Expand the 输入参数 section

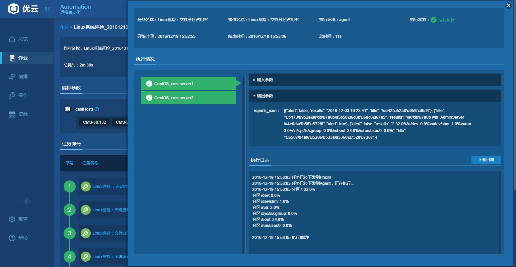[375, 80]
